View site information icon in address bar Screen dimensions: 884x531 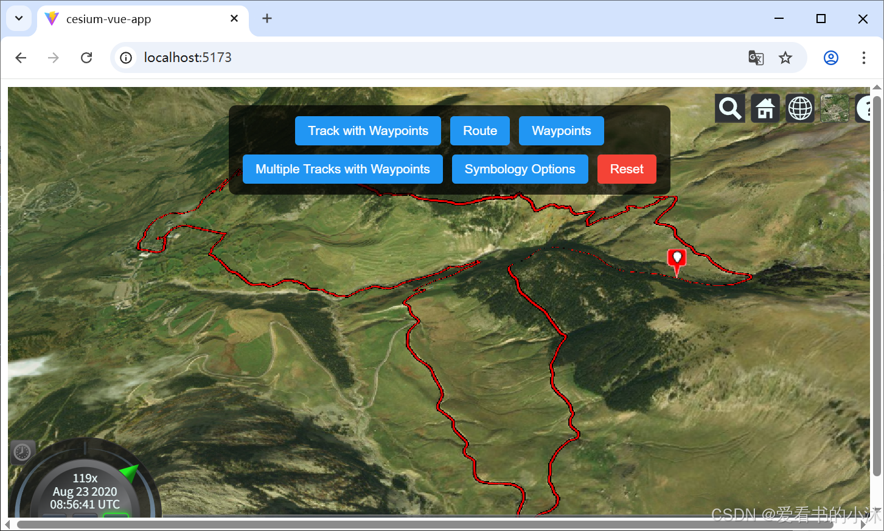click(126, 58)
